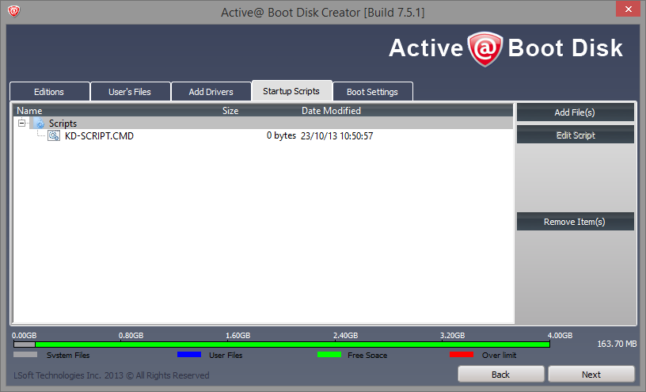This screenshot has width=646, height=392.
Task: Click Remove Item(s) button
Action: 575,222
